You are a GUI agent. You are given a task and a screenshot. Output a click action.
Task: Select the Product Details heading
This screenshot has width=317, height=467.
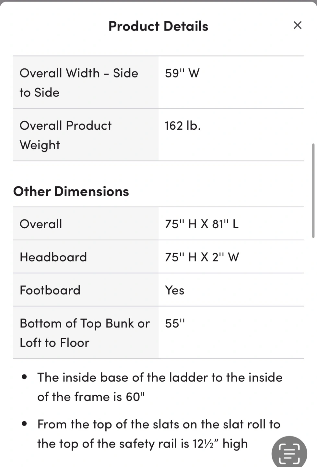click(x=158, y=26)
